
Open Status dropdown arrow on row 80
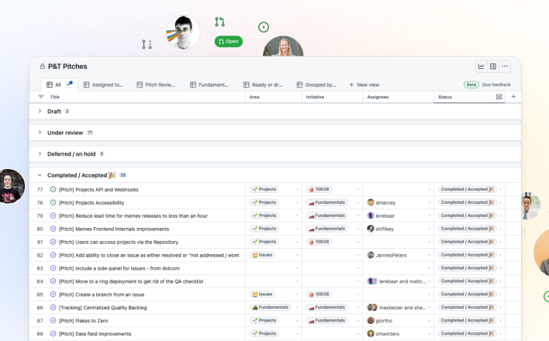pos(500,229)
